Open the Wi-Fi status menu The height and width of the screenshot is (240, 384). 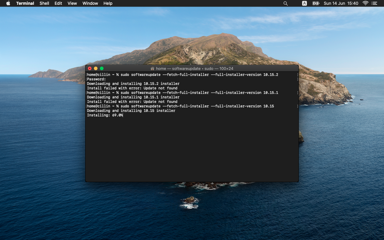pyautogui.click(x=365, y=3)
